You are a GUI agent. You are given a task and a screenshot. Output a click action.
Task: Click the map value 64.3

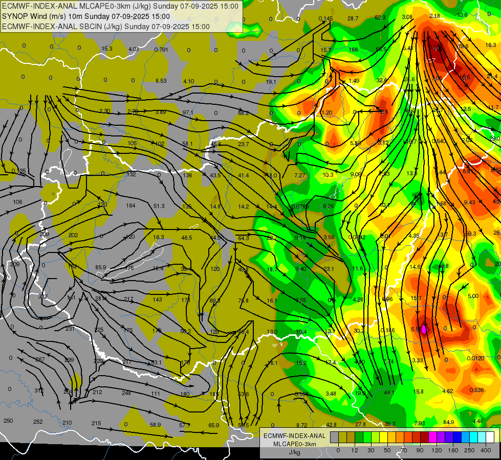244,238
